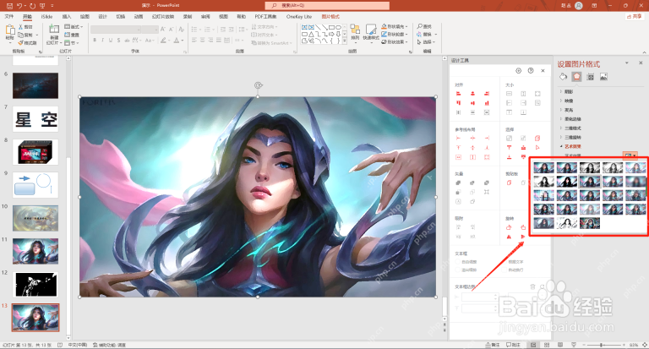Click the save icon in title bar
Viewport: 649px width, 349px height.
pos(9,5)
